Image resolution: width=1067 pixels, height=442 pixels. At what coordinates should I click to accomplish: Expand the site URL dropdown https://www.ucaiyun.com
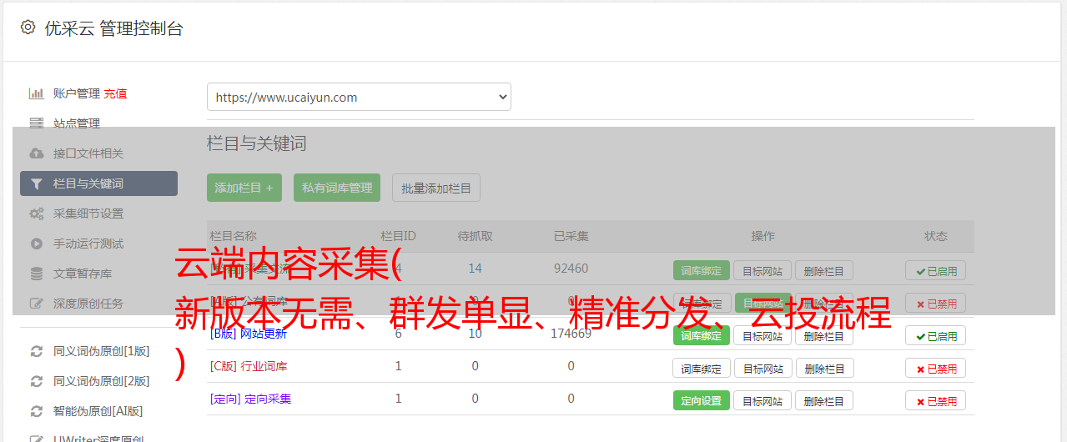[359, 97]
